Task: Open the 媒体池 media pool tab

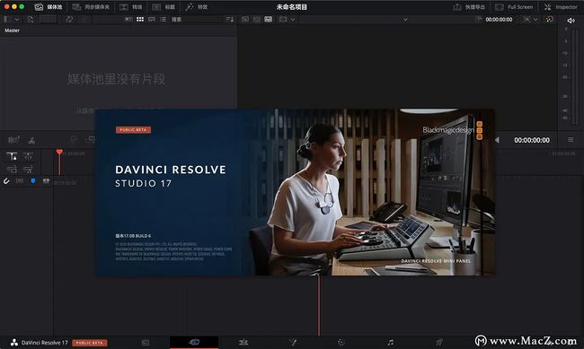Action: tap(48, 7)
